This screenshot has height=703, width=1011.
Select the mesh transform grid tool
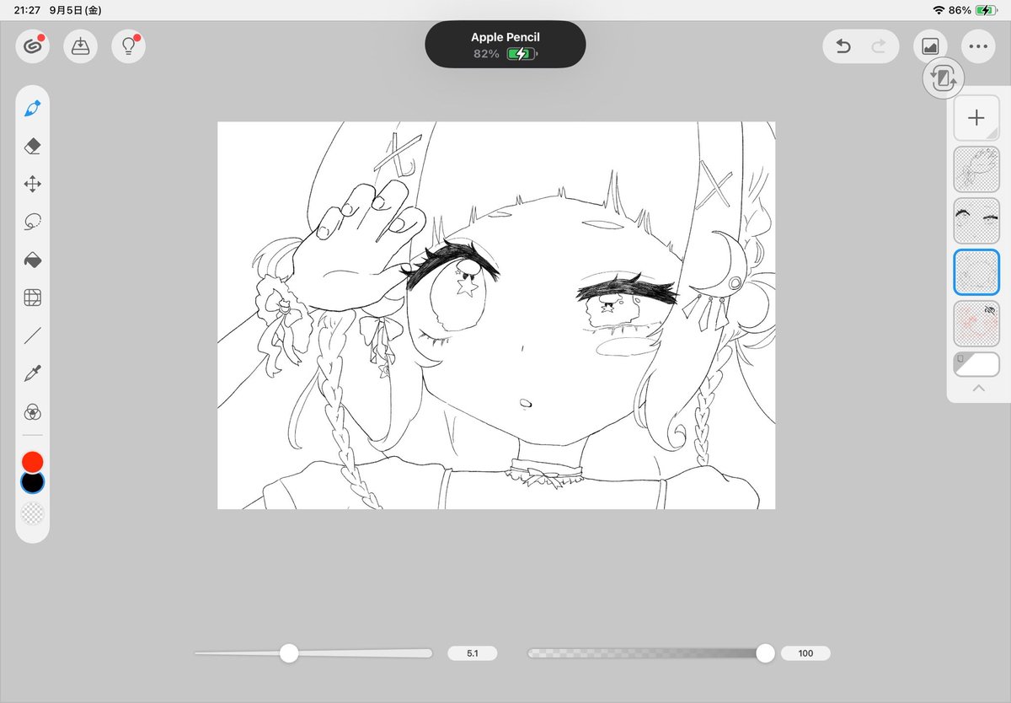click(33, 298)
